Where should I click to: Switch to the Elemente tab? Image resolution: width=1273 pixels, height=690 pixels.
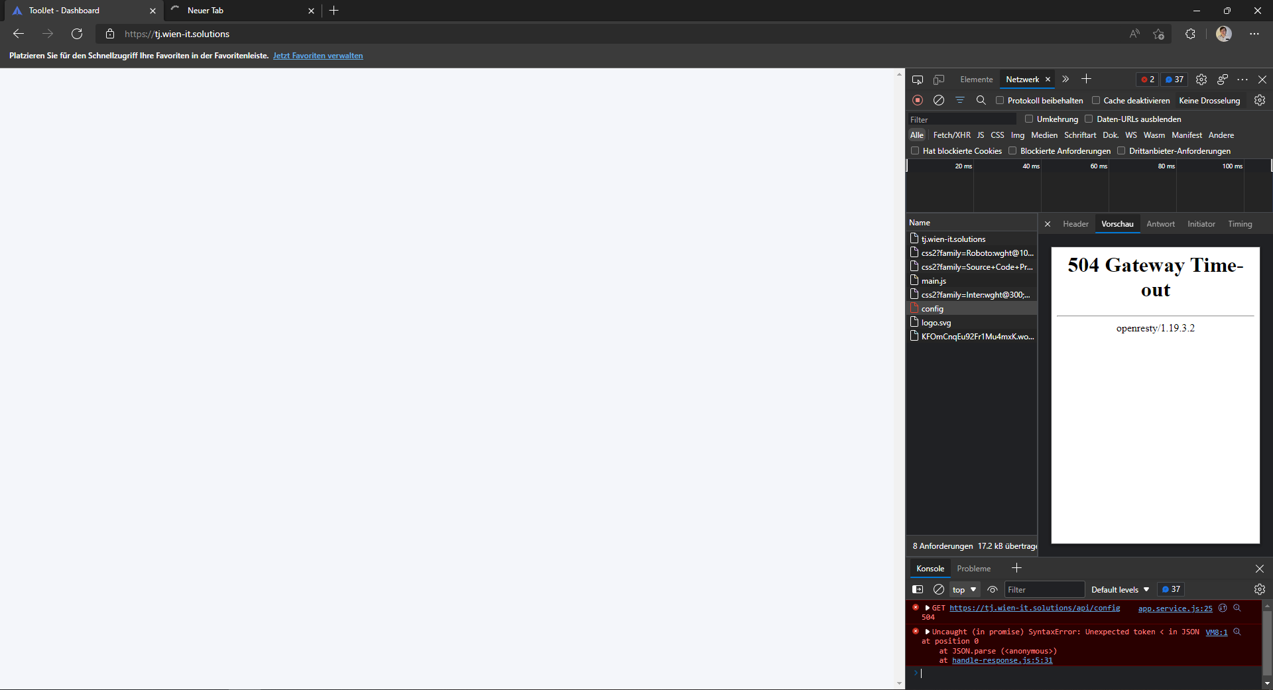[975, 79]
